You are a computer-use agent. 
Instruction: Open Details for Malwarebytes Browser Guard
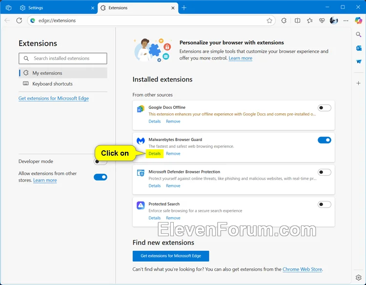(155, 154)
